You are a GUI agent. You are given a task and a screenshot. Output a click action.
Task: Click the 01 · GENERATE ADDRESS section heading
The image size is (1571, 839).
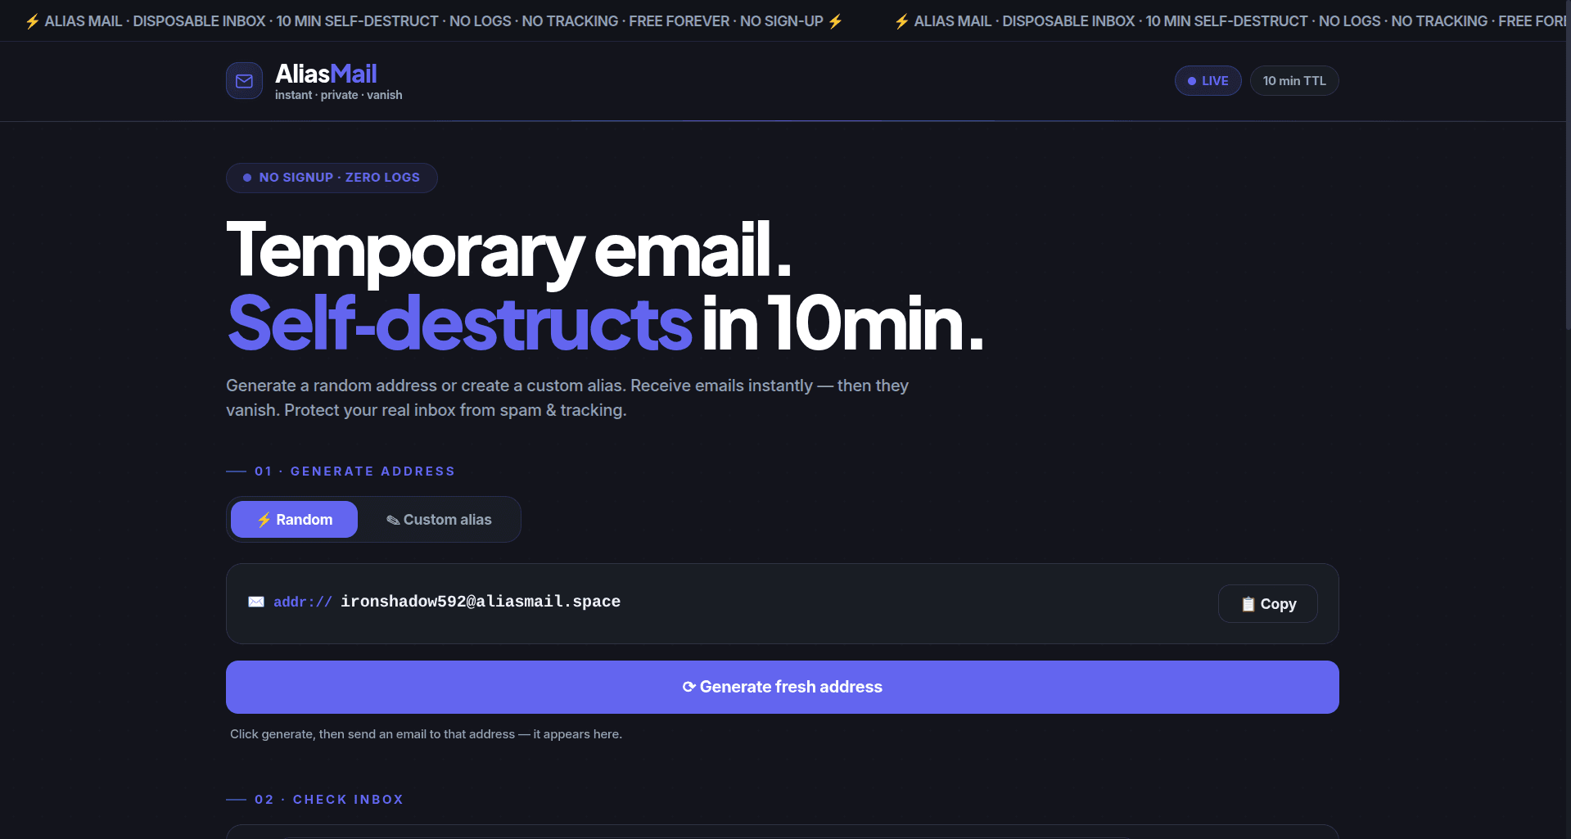[x=354, y=471]
